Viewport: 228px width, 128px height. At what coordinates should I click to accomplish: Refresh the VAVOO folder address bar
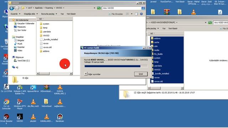(99, 8)
